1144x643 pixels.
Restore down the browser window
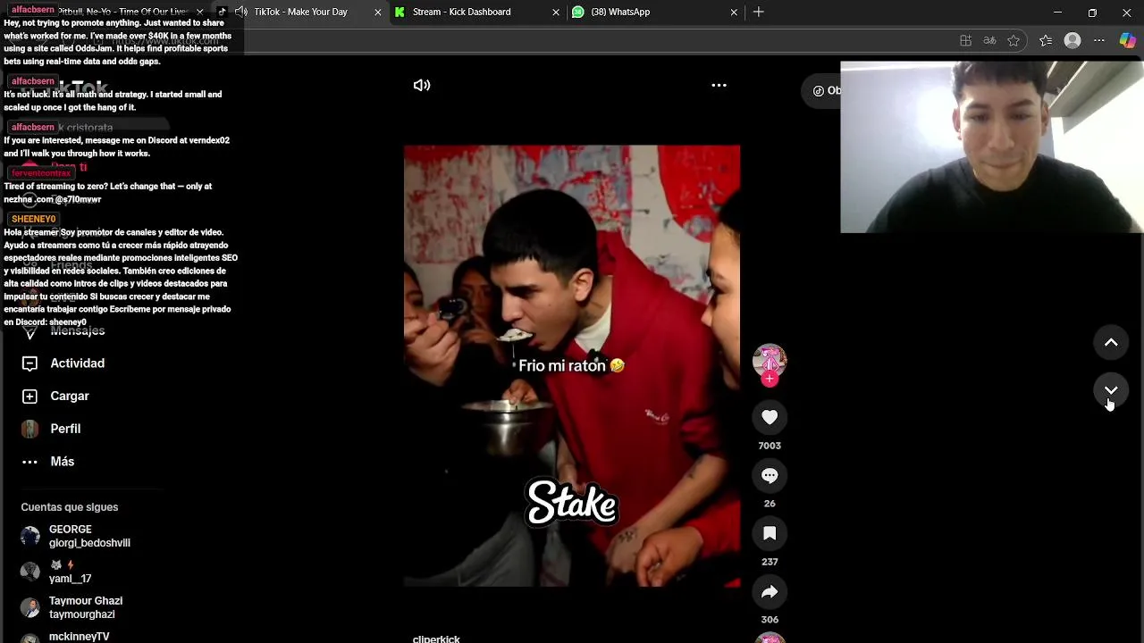point(1092,13)
